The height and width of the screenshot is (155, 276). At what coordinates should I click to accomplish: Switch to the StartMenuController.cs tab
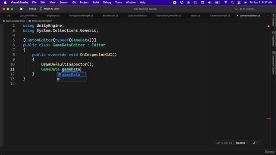coord(169,15)
